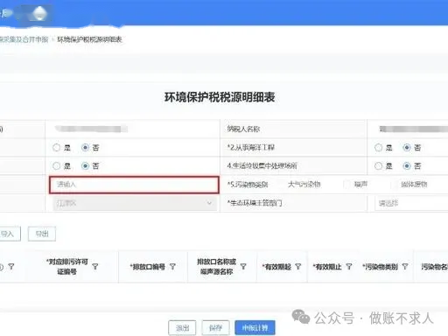The height and width of the screenshot is (336, 448).
Task: Go to breadcrumb ending in 合并申报
Action: (24, 39)
